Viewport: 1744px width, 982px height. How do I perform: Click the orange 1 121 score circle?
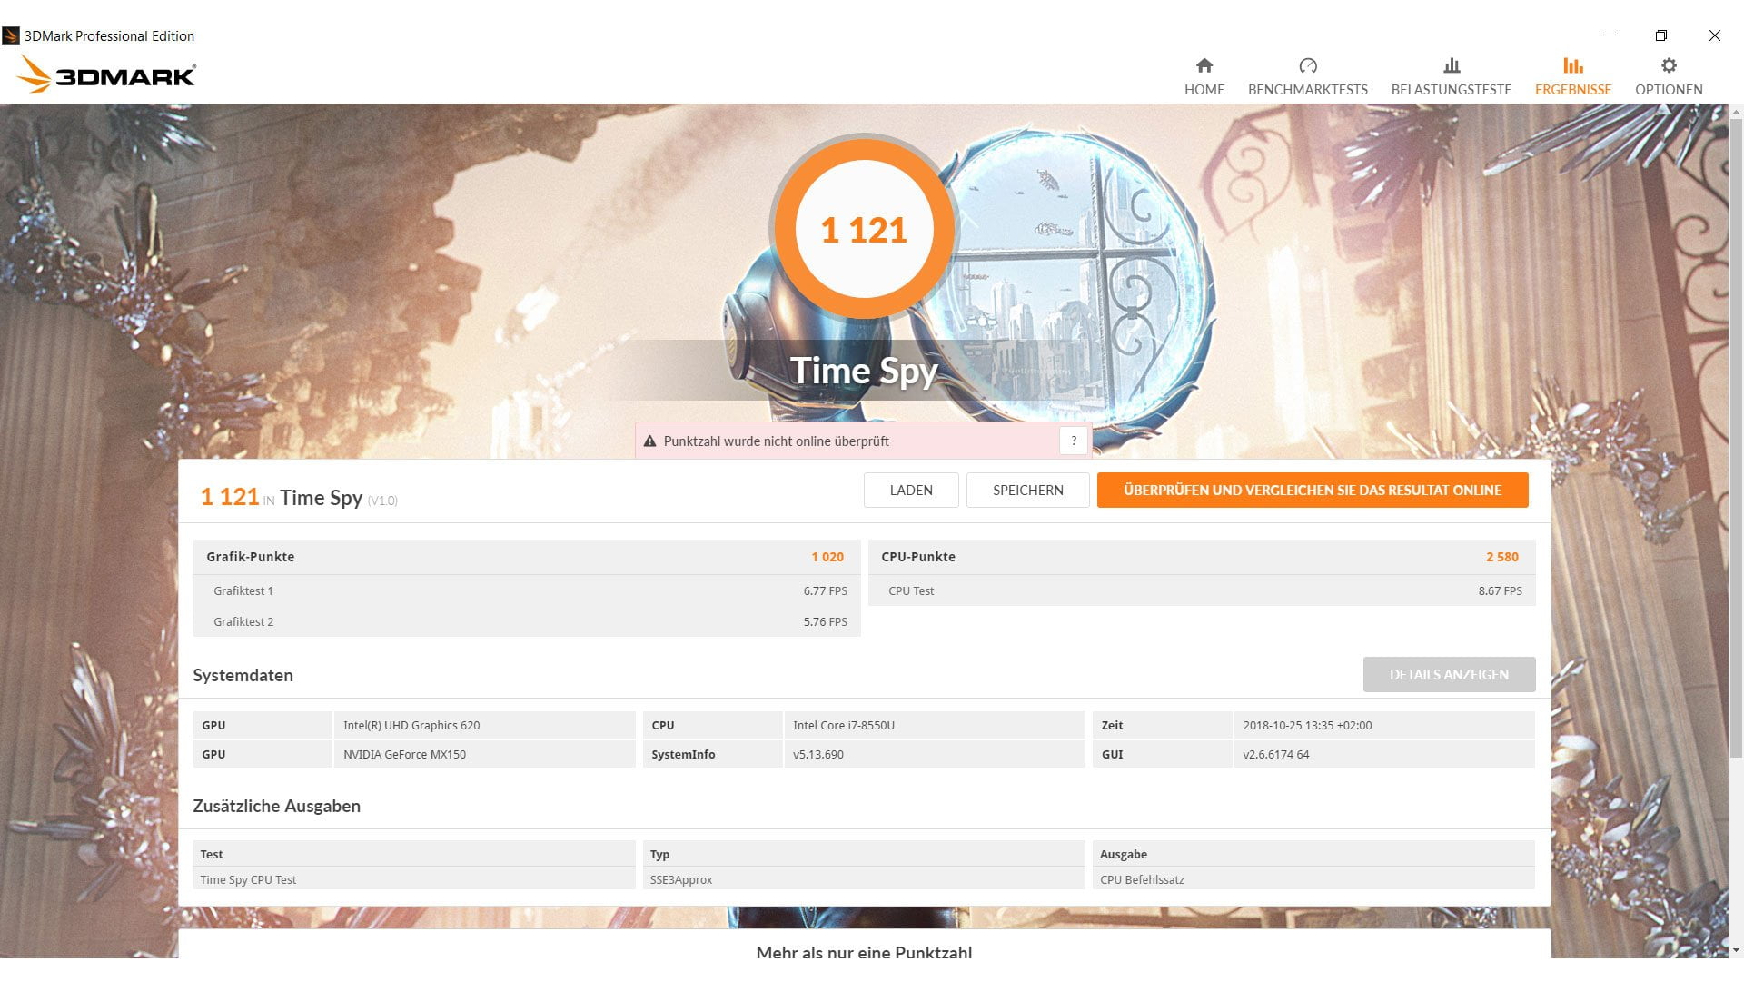(863, 229)
